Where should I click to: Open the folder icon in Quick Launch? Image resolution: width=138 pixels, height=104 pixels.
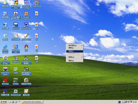click(x=10, y=102)
